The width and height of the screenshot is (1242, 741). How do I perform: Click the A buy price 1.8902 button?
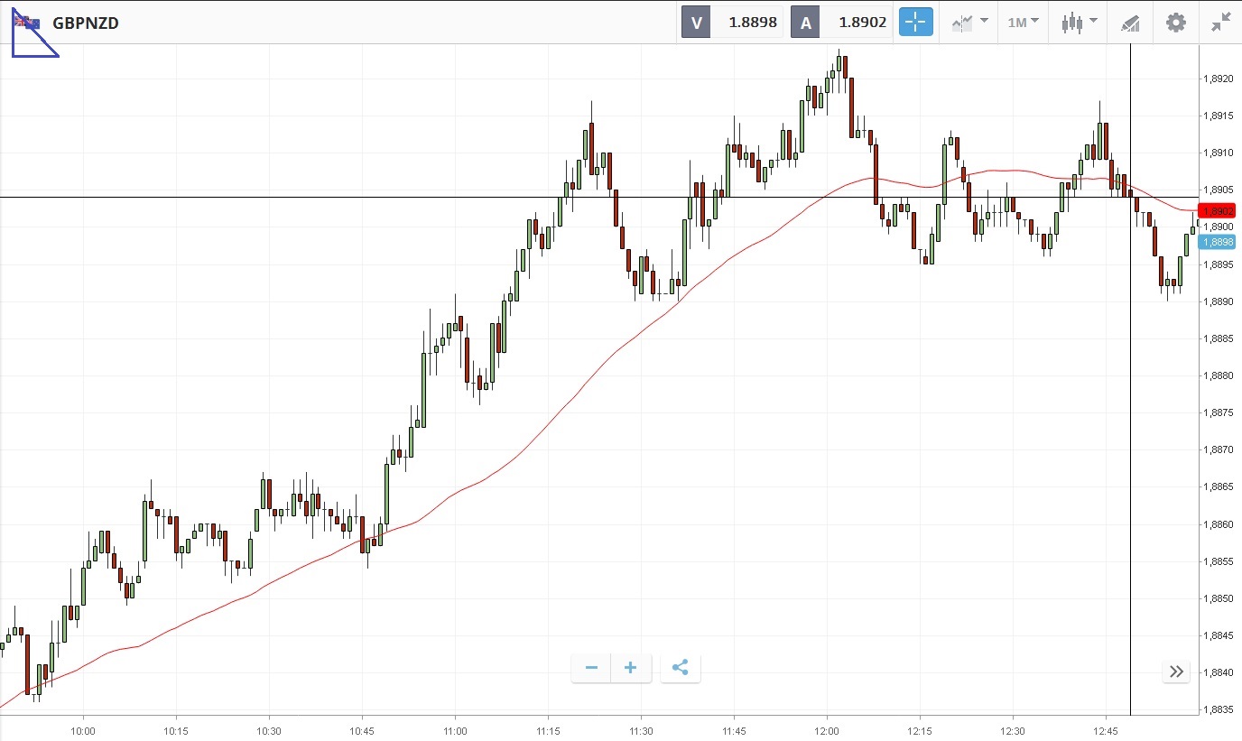(x=843, y=22)
